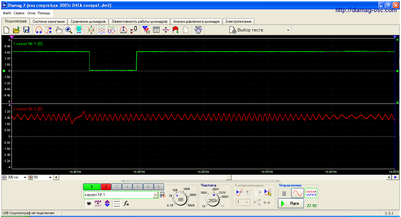Click the wavy signal filter icon
The width and height of the screenshot is (401, 217).
(98, 204)
